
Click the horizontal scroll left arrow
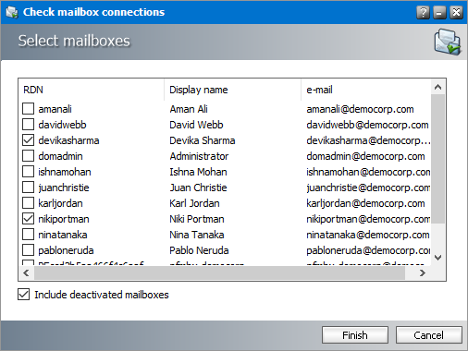coord(26,272)
